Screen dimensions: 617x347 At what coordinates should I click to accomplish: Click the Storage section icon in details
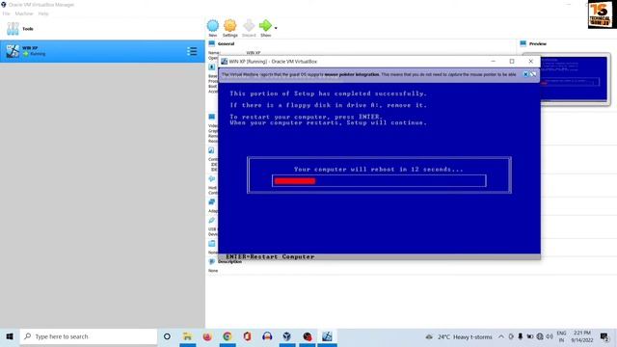pos(212,150)
